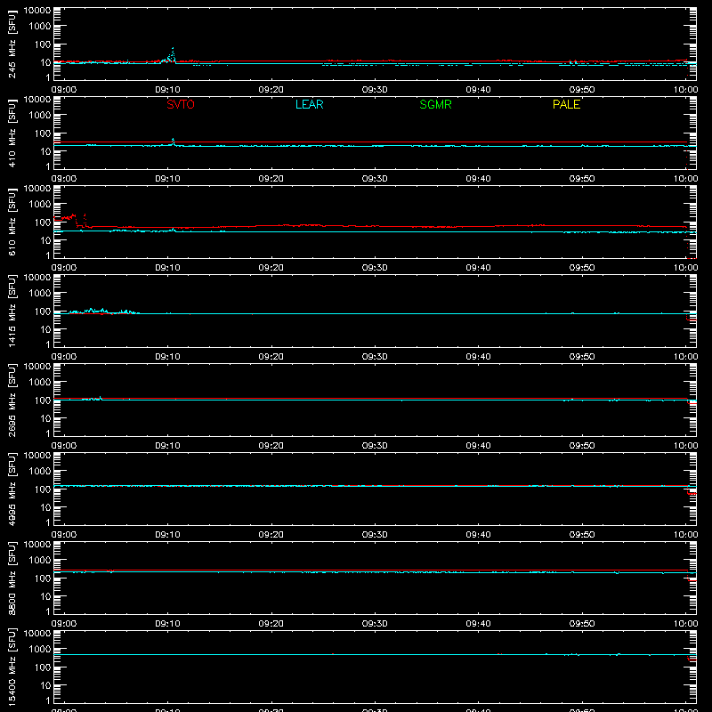
Task: Select the 410 MHz [SFU] axis title
Action: [x=12, y=133]
